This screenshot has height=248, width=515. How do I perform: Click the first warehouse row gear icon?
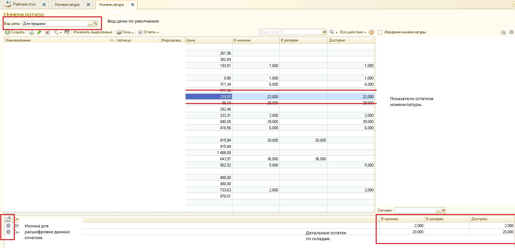click(x=8, y=225)
